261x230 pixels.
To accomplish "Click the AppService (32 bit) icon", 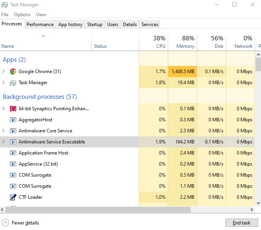I will [13, 164].
